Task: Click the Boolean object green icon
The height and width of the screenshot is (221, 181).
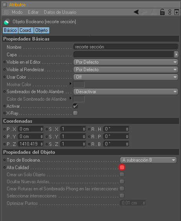Action: pos(7,22)
